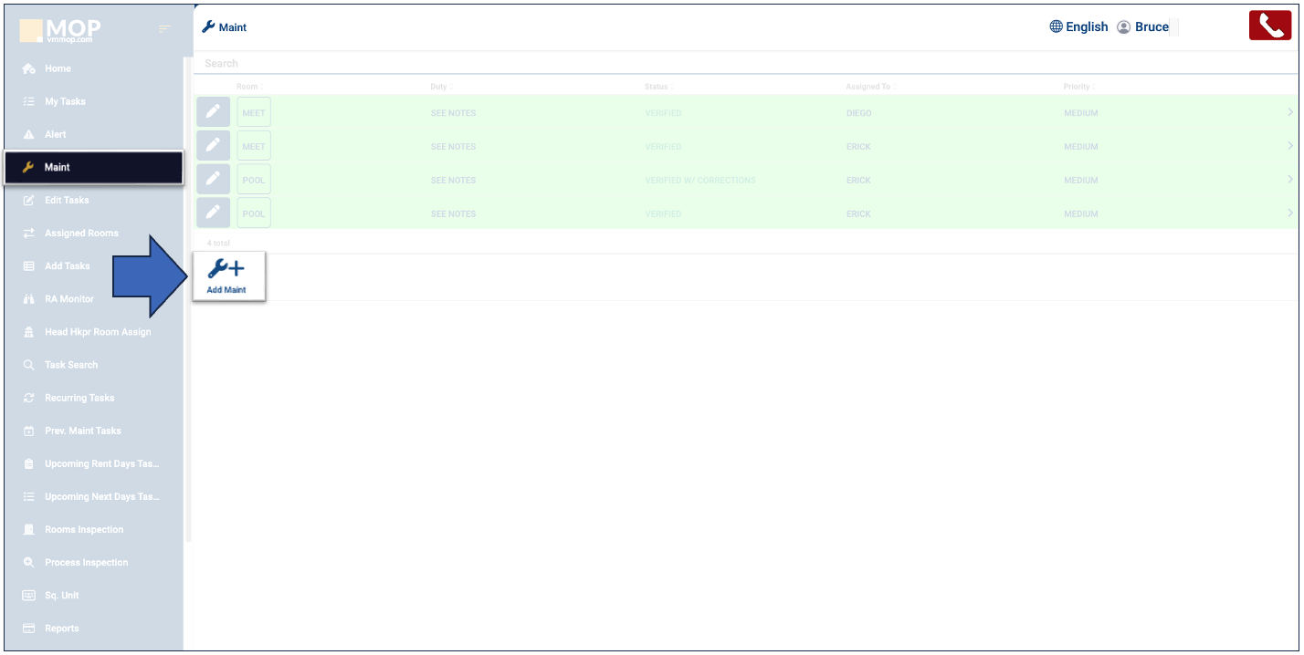Sort by the Priority column header

coord(1077,87)
